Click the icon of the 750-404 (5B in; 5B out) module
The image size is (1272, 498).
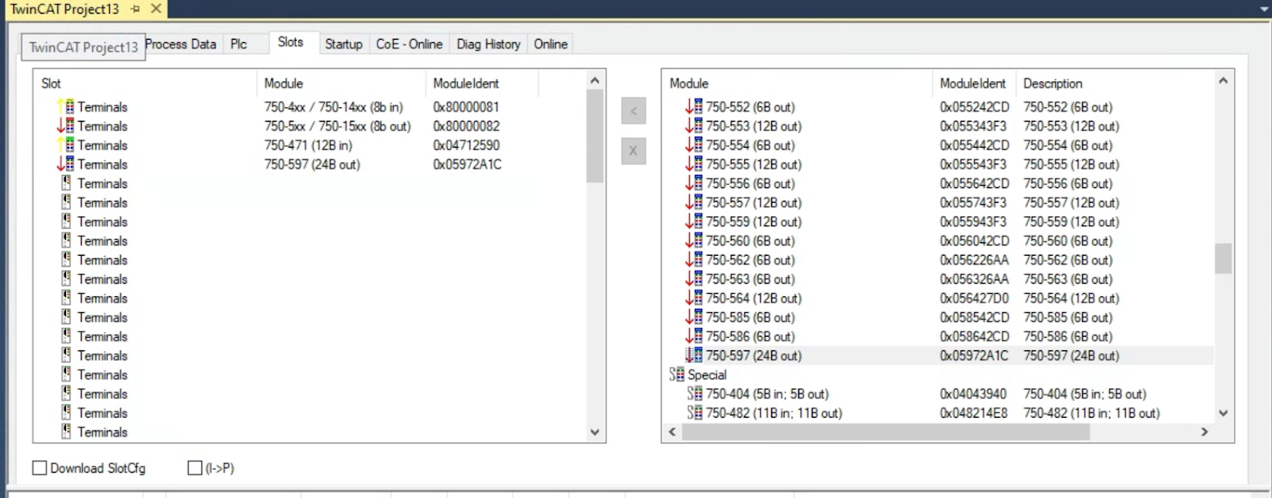[695, 393]
